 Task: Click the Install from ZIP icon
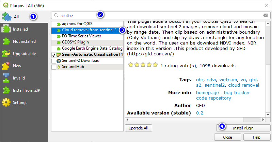[6, 90]
